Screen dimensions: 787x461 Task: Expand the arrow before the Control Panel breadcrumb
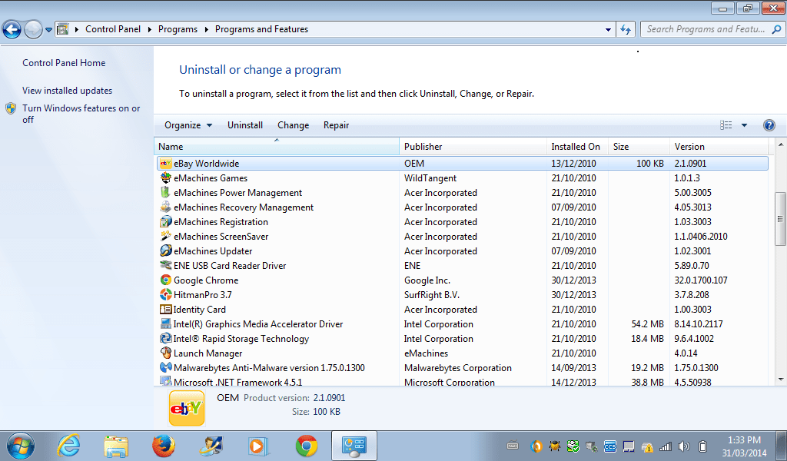pos(77,30)
